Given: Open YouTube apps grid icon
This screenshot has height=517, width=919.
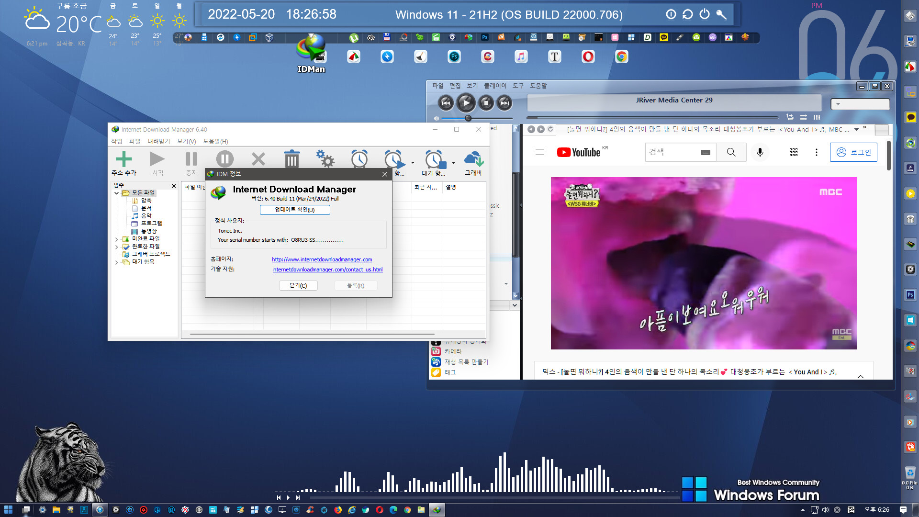Looking at the screenshot, I should (x=794, y=152).
